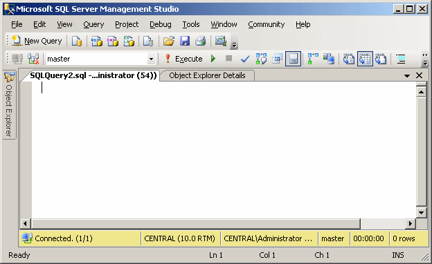Close the active document tab

[x=419, y=75]
